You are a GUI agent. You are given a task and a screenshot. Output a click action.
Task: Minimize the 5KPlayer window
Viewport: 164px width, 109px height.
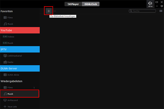[157, 6]
